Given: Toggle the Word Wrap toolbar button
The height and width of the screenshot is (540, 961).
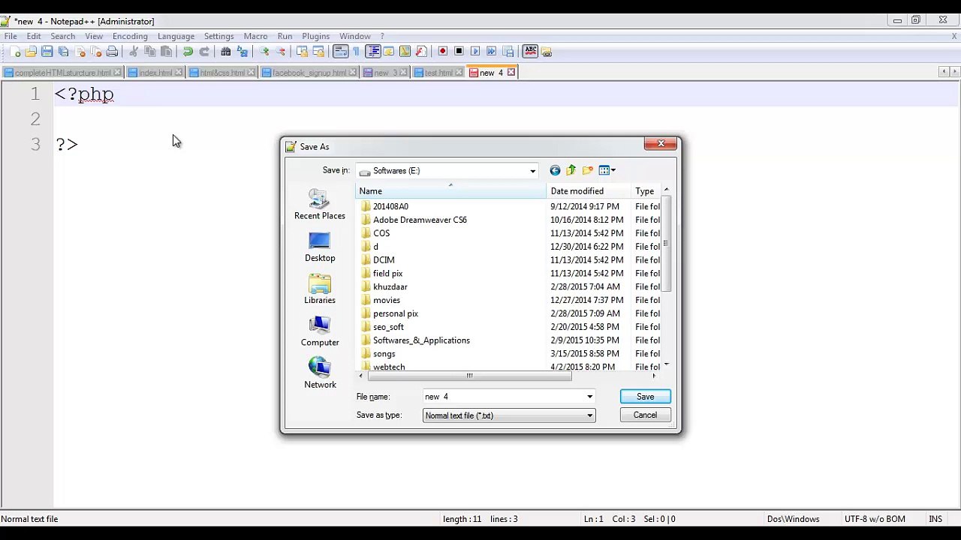Looking at the screenshot, I should click(340, 52).
